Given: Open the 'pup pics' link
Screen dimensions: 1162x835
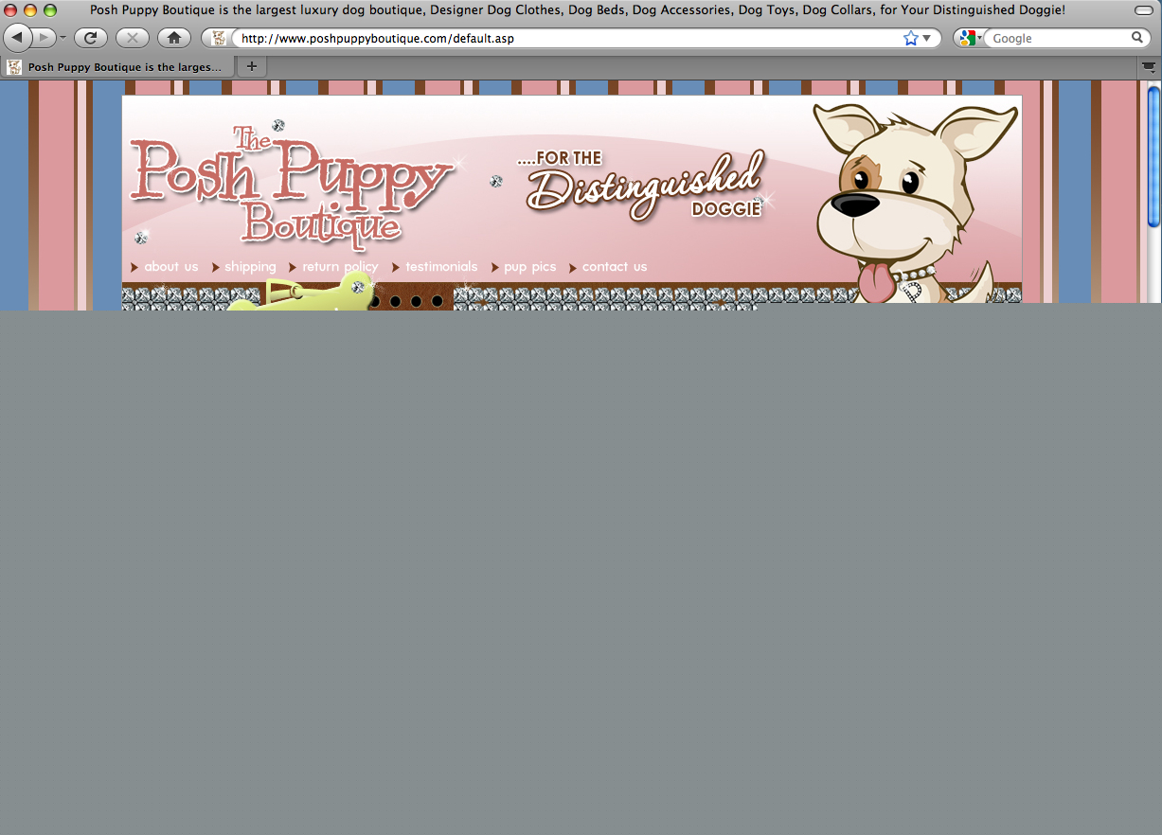Looking at the screenshot, I should pos(530,267).
